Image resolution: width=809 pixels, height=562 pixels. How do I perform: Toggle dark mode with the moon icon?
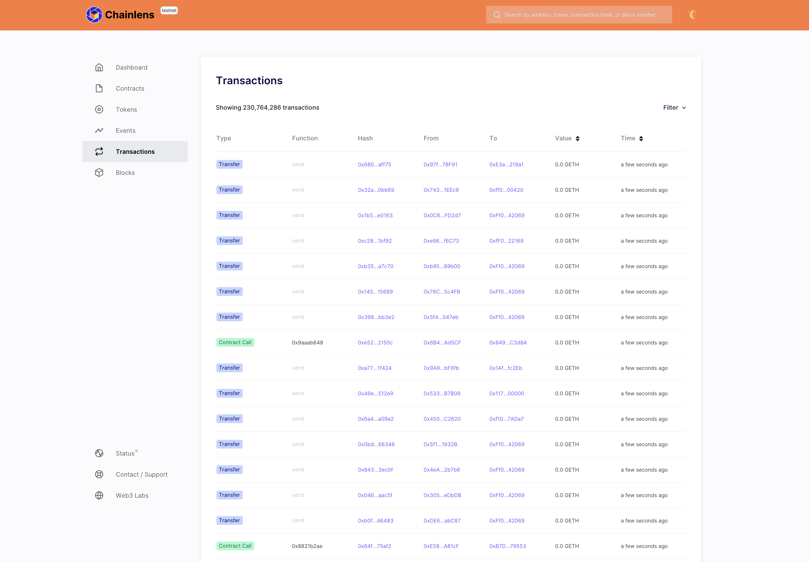(x=693, y=14)
